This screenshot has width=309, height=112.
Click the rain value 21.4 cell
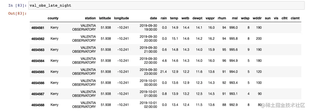tap(164, 72)
